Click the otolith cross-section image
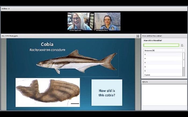The width and height of the screenshot is (188, 117). (48, 91)
